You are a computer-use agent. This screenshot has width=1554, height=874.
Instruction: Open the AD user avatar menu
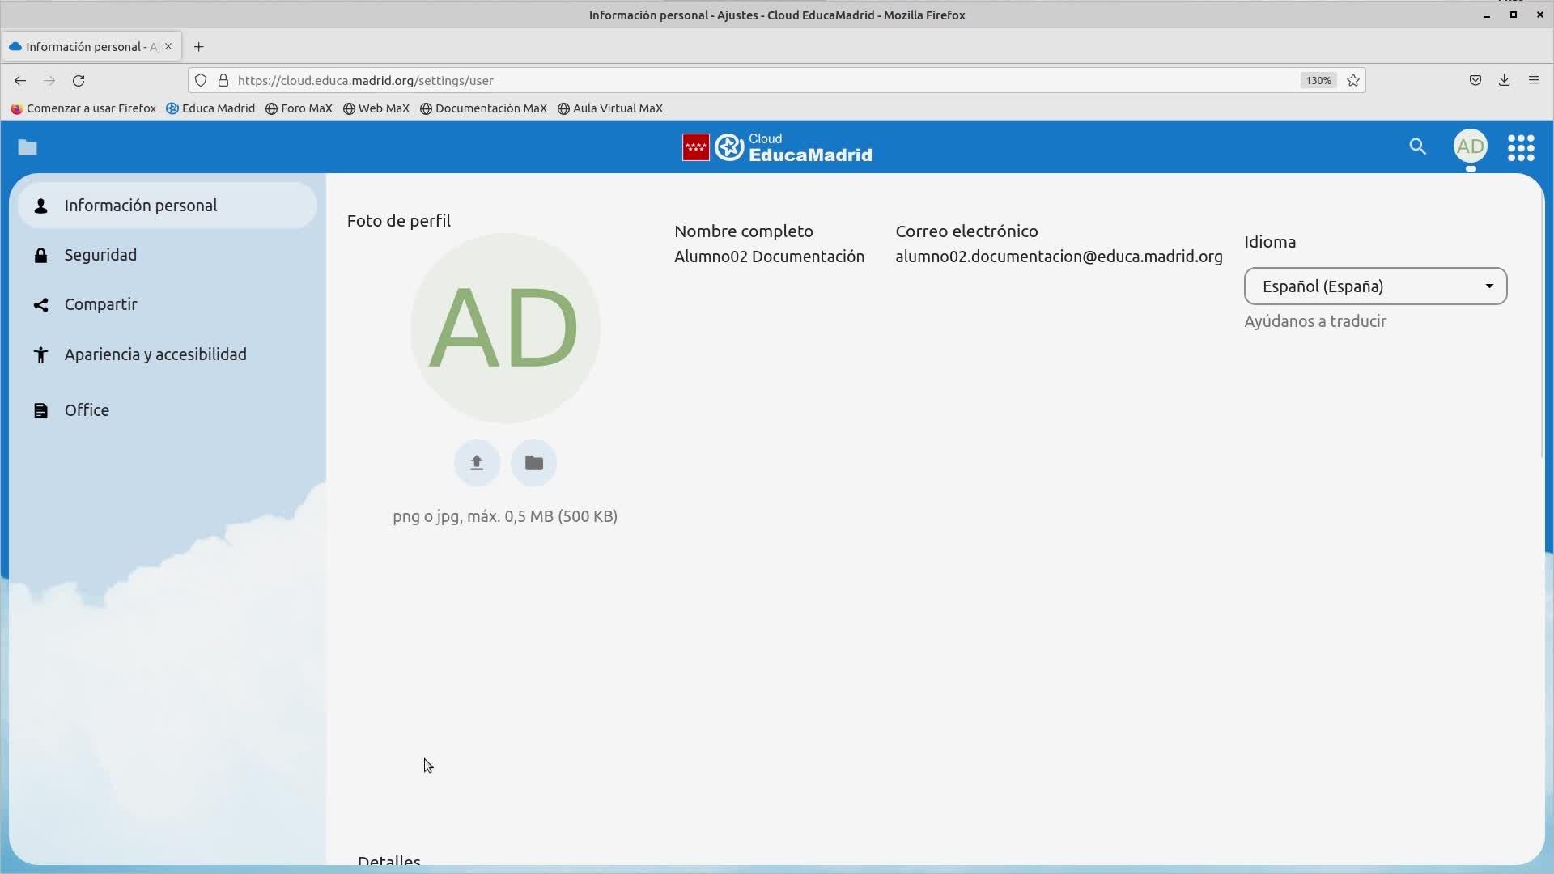(x=1470, y=146)
